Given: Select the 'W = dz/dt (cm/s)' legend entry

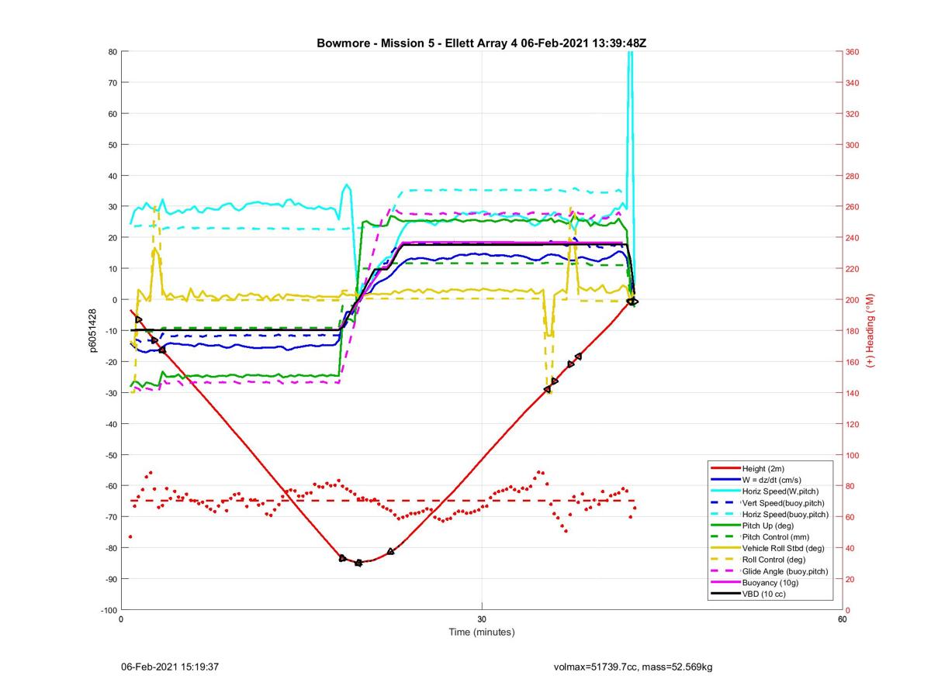Looking at the screenshot, I should coord(774,480).
